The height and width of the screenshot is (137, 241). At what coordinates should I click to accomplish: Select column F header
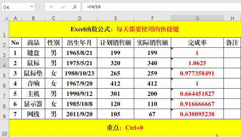point(152,18)
